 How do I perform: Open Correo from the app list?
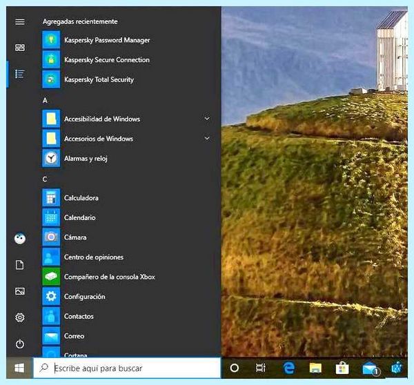click(75, 336)
